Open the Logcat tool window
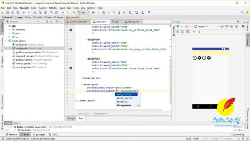This screenshot has width=250, height=141. click(x=39, y=135)
